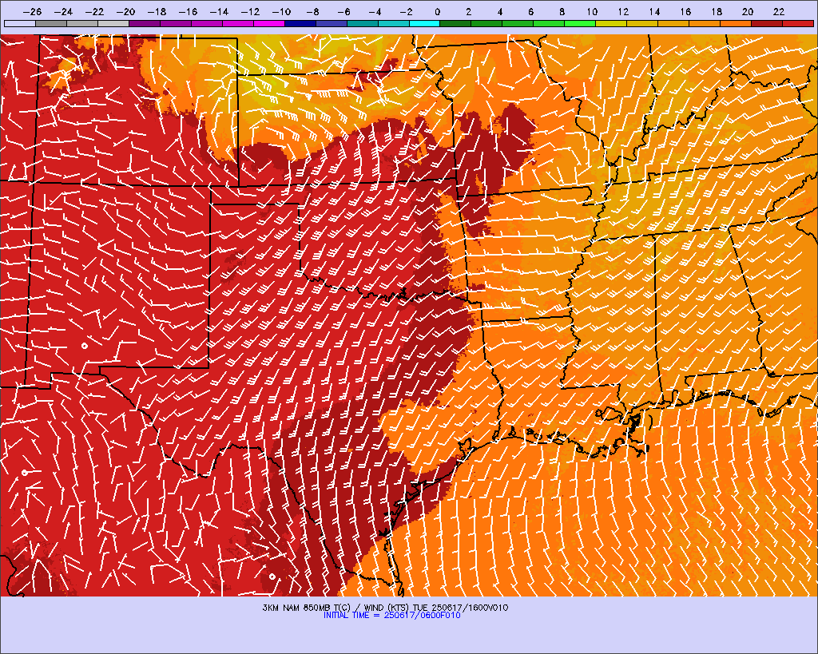Click the -26 scale label

tap(32, 11)
